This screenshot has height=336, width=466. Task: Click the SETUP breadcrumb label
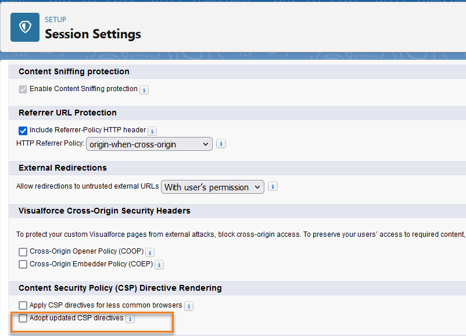tap(55, 20)
